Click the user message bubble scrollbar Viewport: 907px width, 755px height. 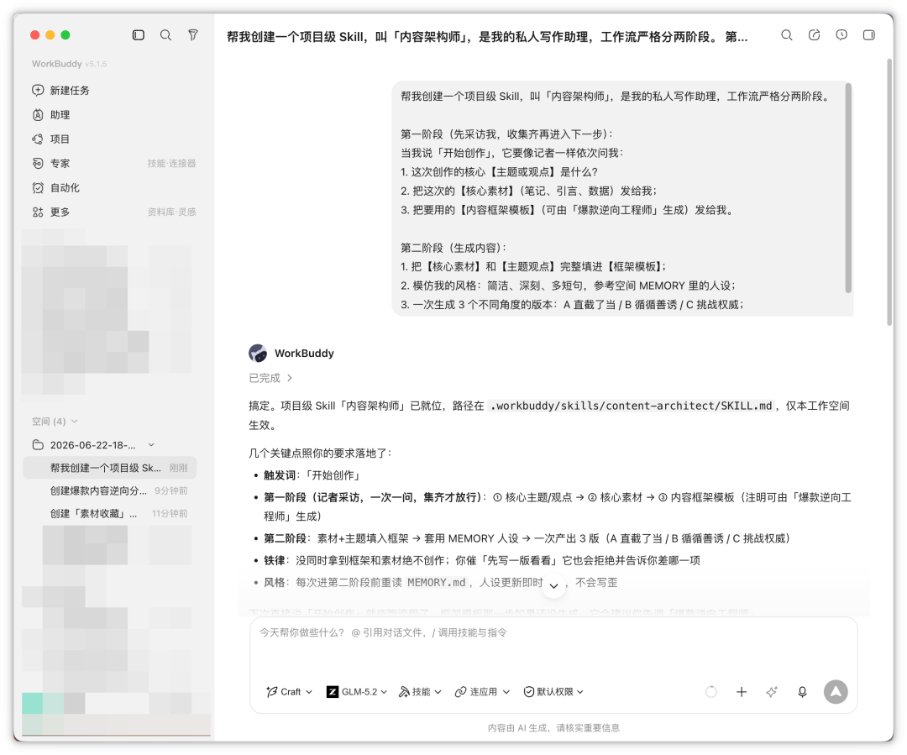coord(848,187)
